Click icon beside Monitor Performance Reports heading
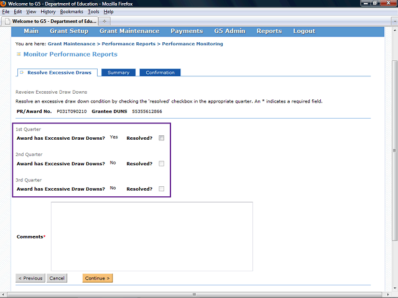The width and height of the screenshot is (398, 298). coord(19,54)
